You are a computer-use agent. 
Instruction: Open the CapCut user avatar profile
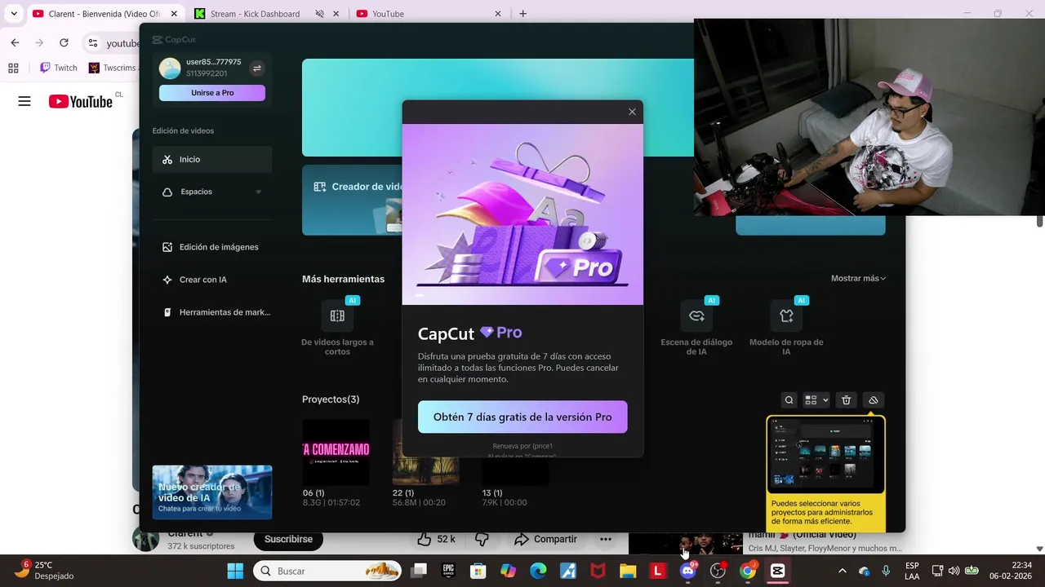point(170,68)
